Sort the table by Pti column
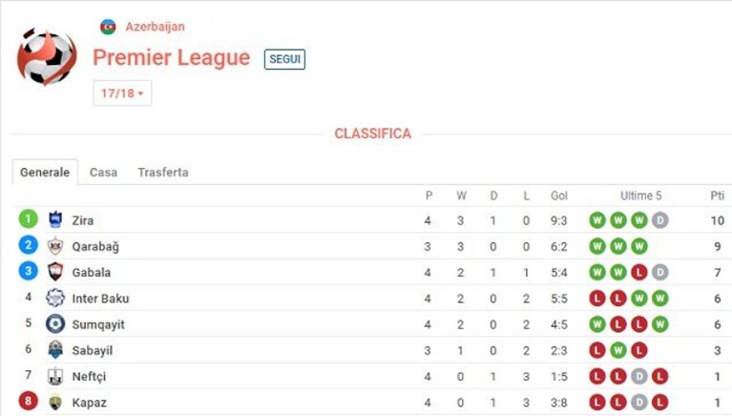 tap(718, 196)
